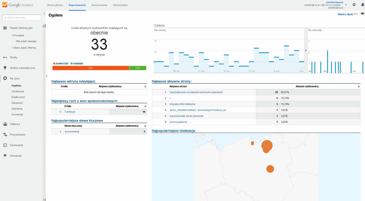Image resolution: width=365 pixels, height=201 pixels.
Task: Click the Odbiorcy audience icon
Action: coord(5,124)
